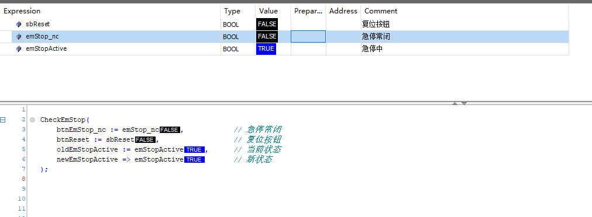Click code comment // 急停常闭
This screenshot has height=217, width=592.
coord(258,129)
